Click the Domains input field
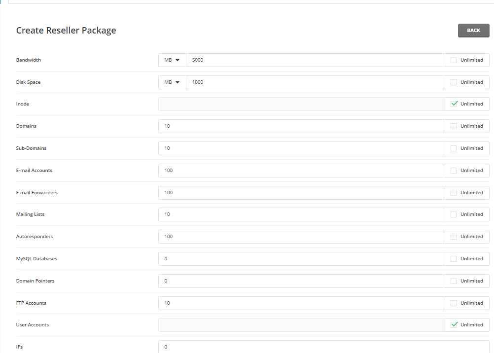494x353 pixels. pos(301,126)
